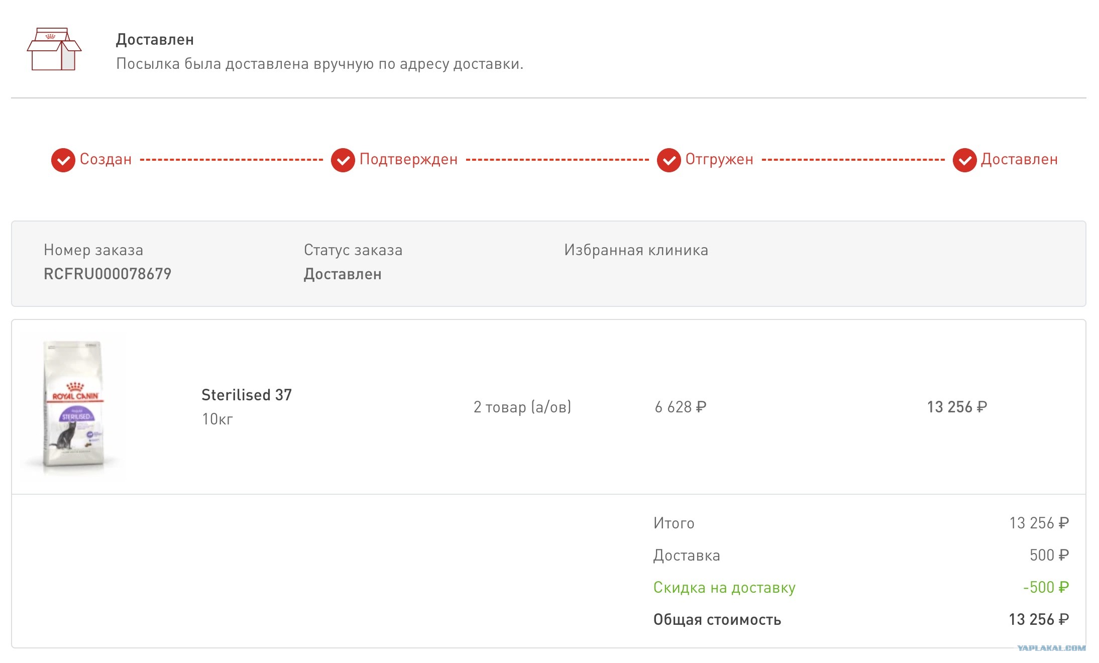
Task: Click the checkmark icon beside Отгружен
Action: click(x=669, y=160)
